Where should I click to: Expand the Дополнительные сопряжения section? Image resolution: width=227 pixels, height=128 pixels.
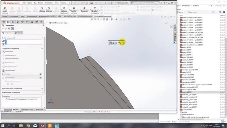coord(42,89)
